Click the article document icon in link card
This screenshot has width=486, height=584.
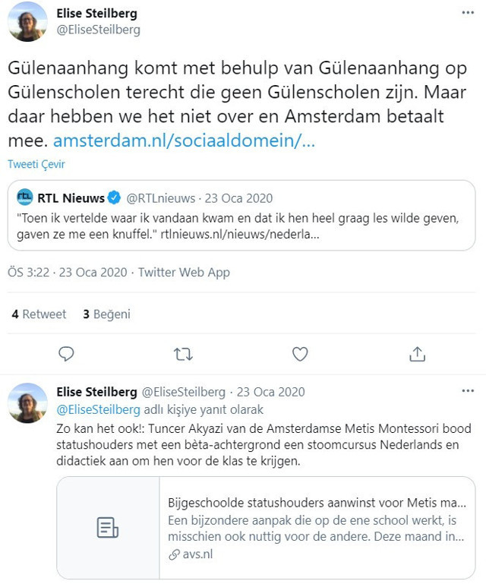108,527
